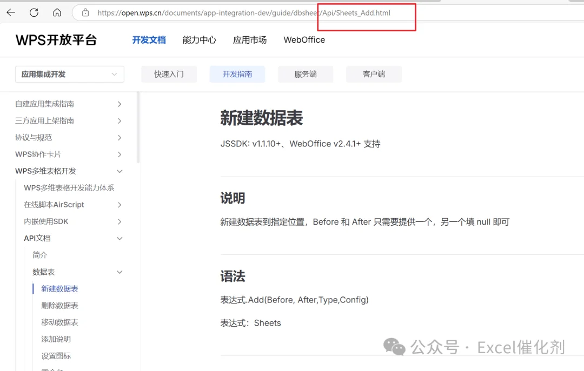Select the 客户端 tab
584x371 pixels.
[374, 74]
